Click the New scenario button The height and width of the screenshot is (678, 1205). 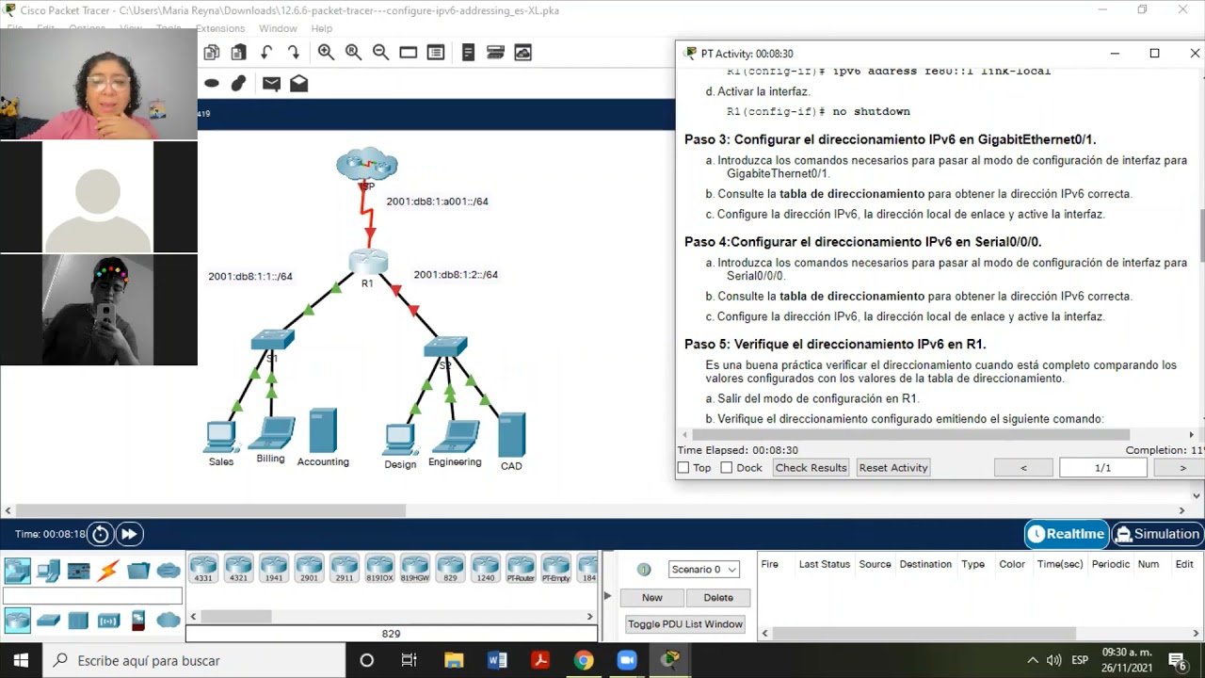(x=652, y=597)
